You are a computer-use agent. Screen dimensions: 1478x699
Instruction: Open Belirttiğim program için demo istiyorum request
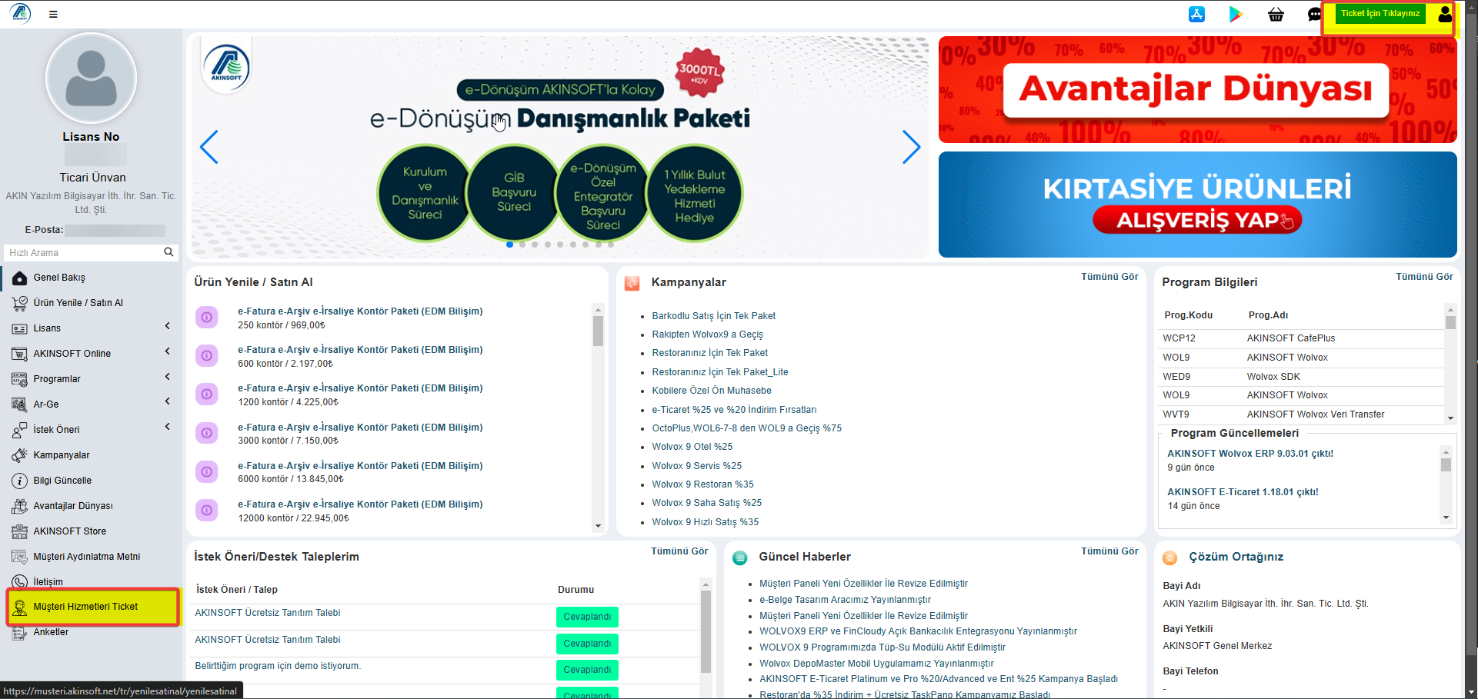[278, 666]
